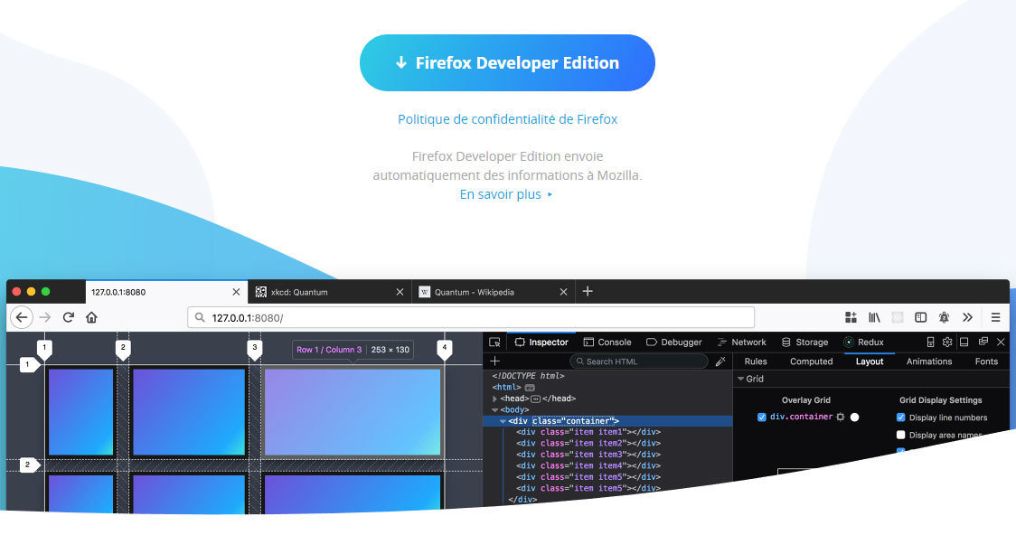Show more tools via the double chevron

click(967, 317)
